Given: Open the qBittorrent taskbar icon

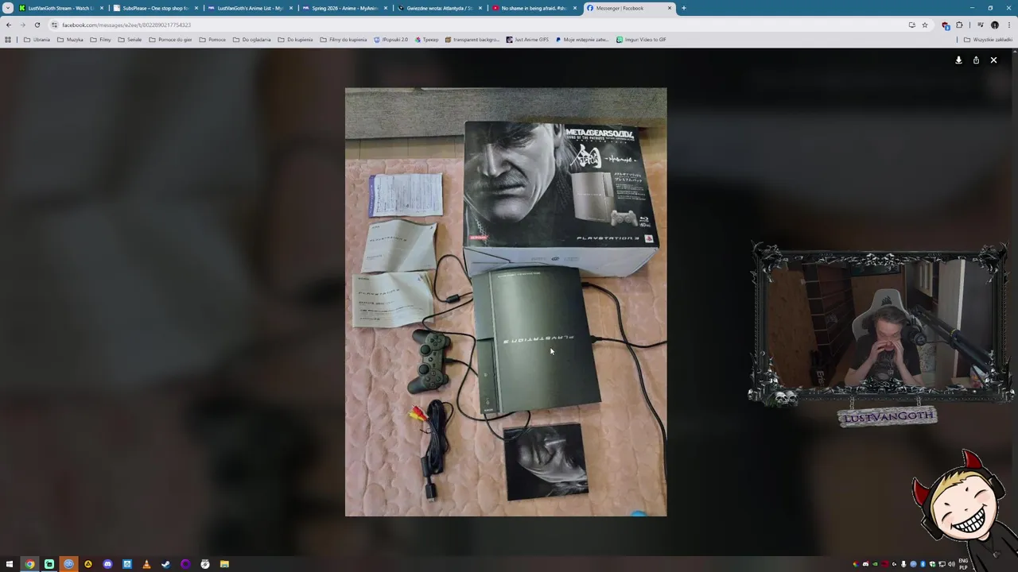Looking at the screenshot, I should tap(68, 564).
